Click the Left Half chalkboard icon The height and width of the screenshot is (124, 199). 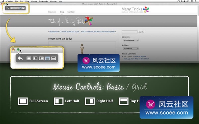coord(59,101)
